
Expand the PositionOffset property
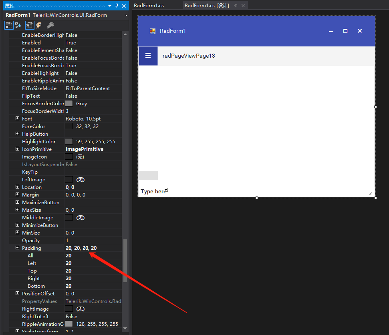point(17,293)
